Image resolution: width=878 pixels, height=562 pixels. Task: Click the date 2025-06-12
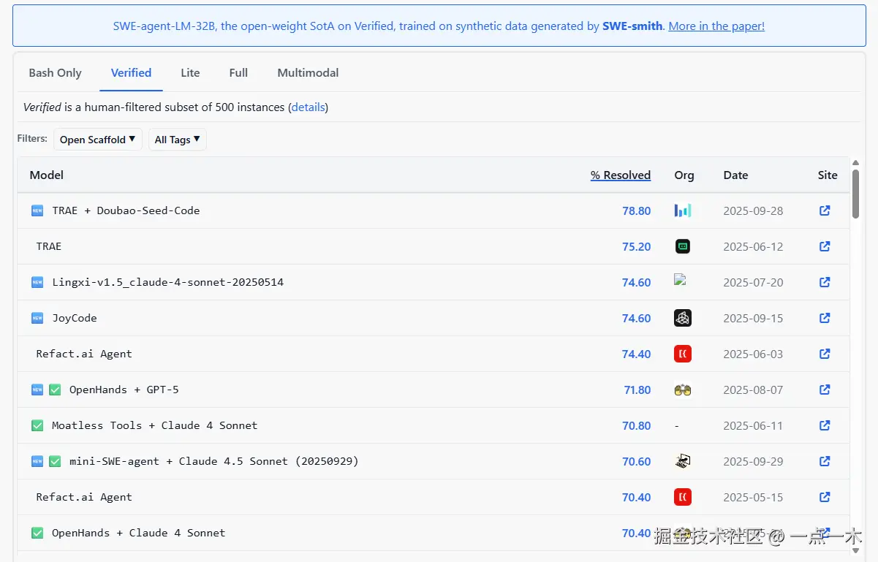click(753, 246)
